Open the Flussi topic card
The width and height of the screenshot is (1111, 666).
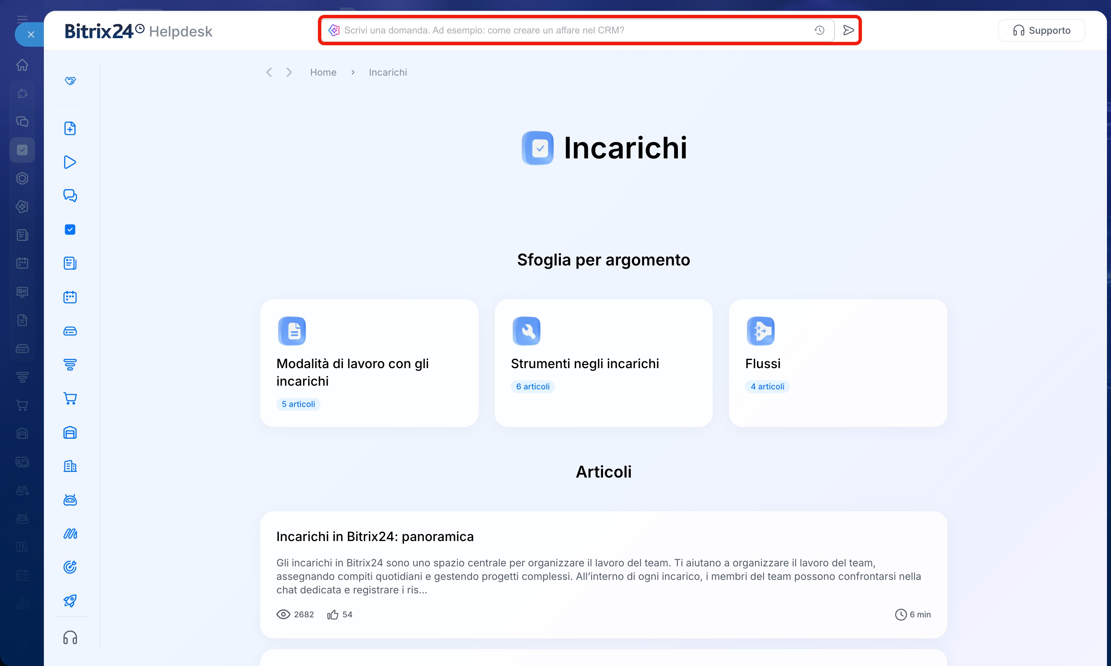pos(838,363)
